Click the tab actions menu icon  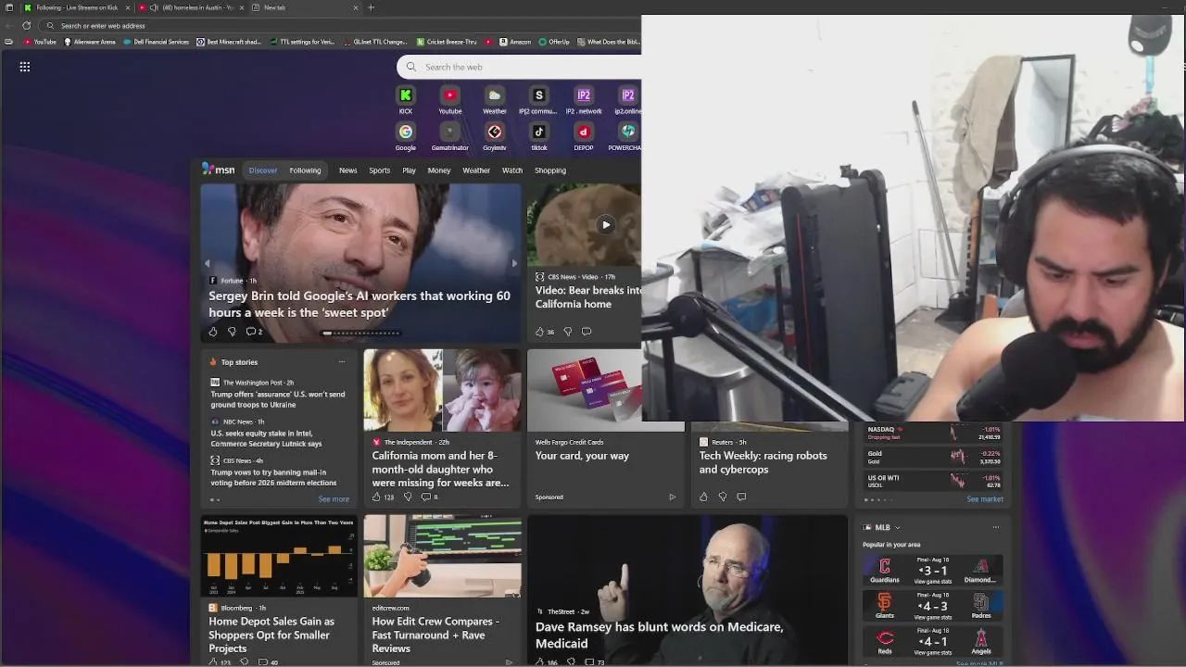pos(9,7)
